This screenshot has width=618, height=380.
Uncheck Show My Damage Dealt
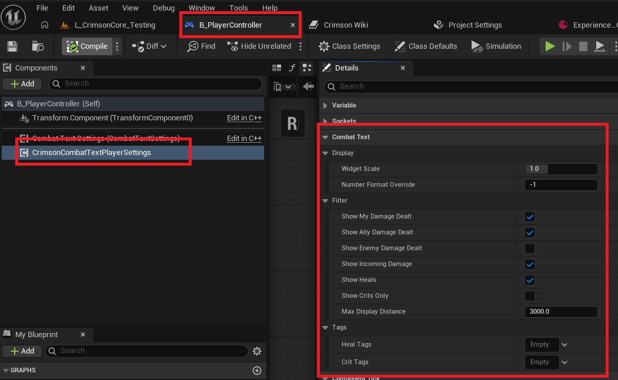pos(530,217)
